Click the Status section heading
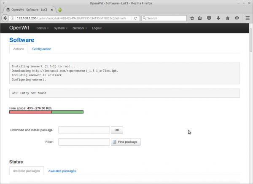 [x=16, y=162]
